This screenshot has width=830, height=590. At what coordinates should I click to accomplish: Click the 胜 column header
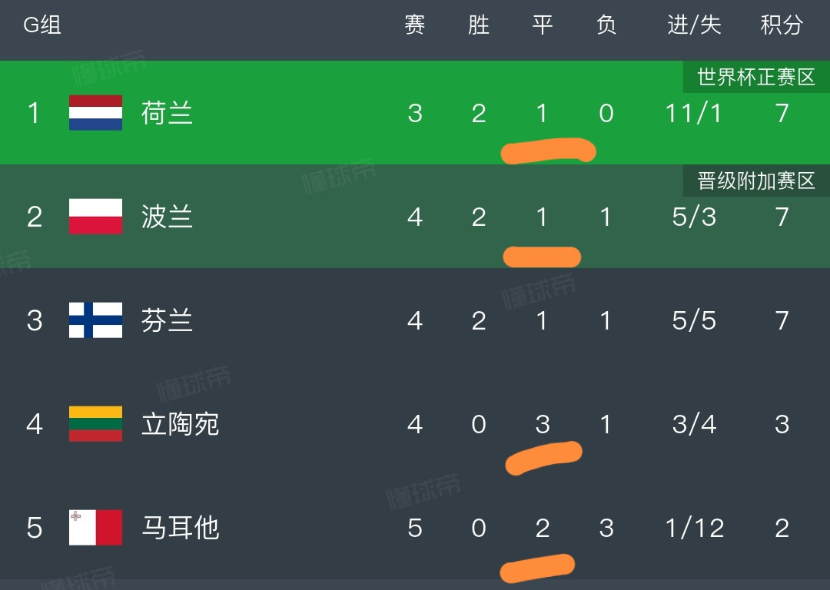479,25
